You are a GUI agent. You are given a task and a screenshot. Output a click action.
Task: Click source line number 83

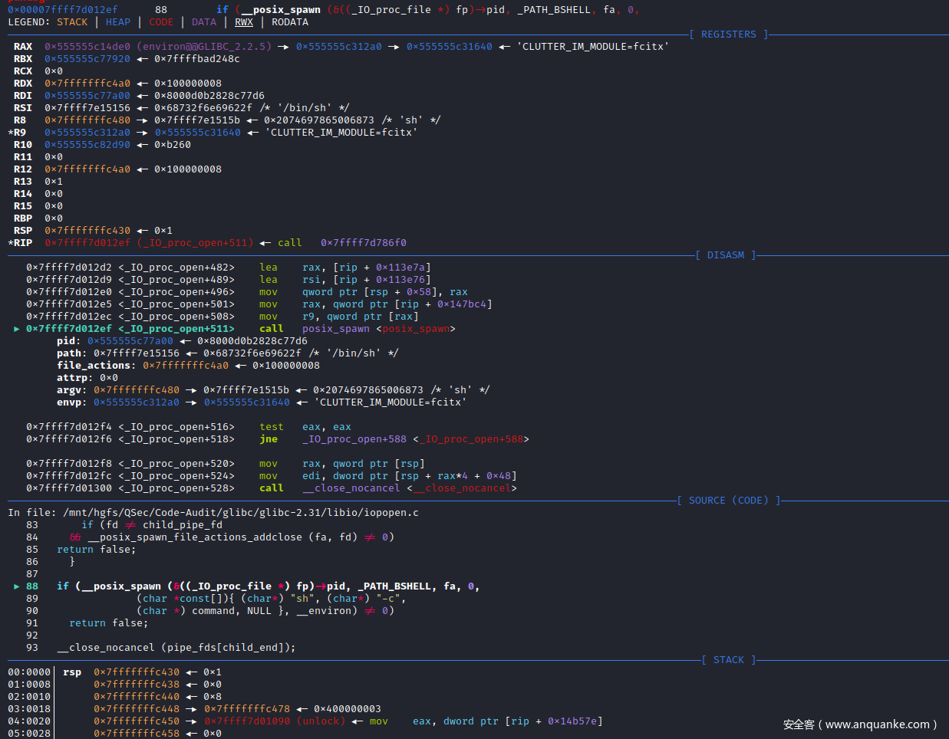click(x=32, y=525)
